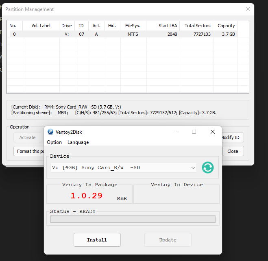Click the MBR label in Ventoy In Package
Screen dimensions: 268x261
click(x=122, y=198)
